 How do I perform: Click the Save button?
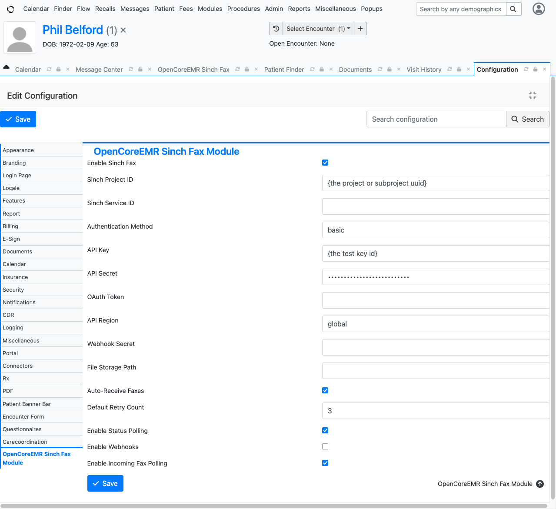18,119
